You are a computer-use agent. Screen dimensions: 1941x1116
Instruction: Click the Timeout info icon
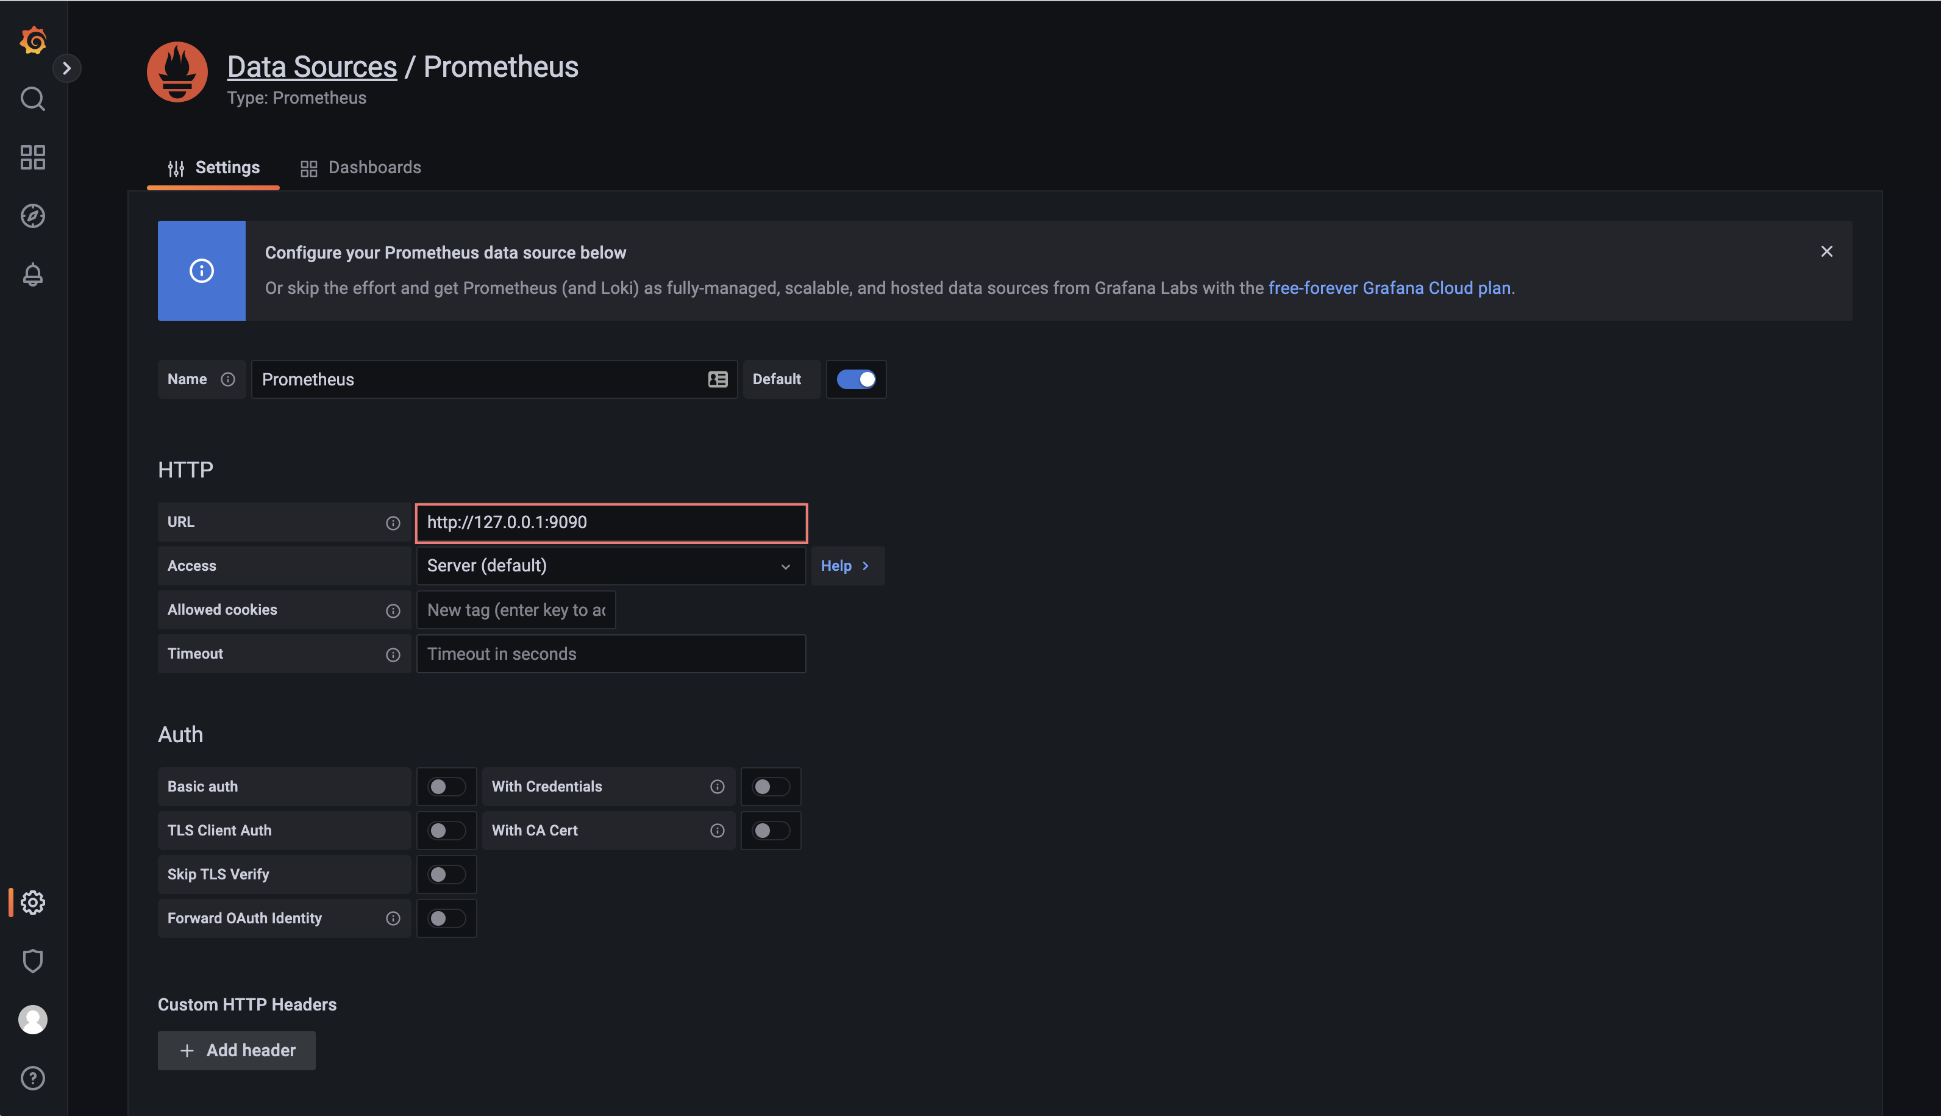coord(393,654)
